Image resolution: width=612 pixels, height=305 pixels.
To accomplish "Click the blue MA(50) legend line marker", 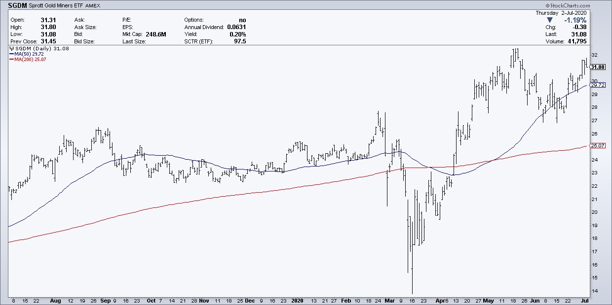I will coord(13,54).
